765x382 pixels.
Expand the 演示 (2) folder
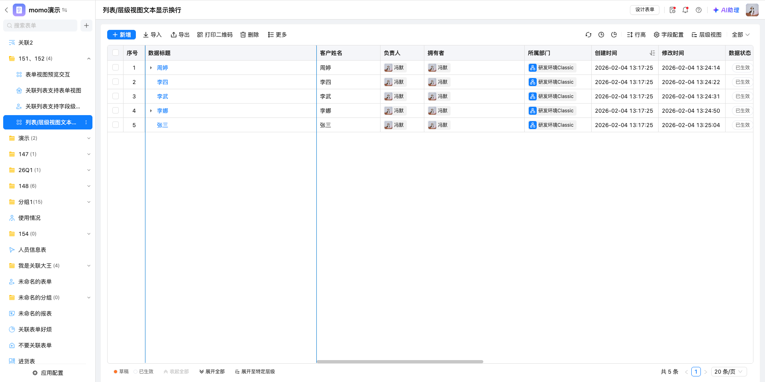tap(89, 138)
